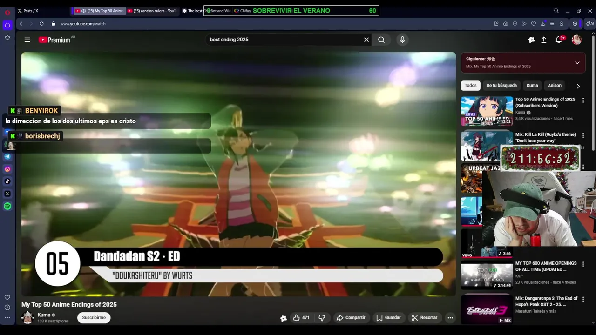View site info via the padlock icon
This screenshot has height=335, width=596.
click(x=54, y=24)
